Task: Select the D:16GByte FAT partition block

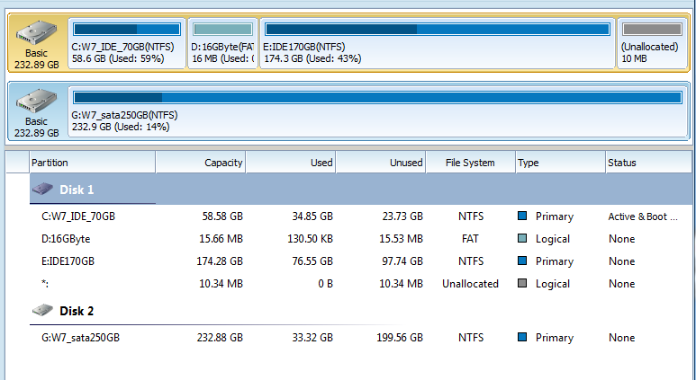Action: coord(222,43)
